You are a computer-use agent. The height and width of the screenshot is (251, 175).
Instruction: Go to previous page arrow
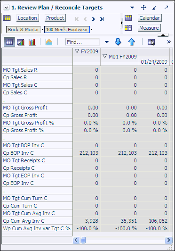click(85, 19)
